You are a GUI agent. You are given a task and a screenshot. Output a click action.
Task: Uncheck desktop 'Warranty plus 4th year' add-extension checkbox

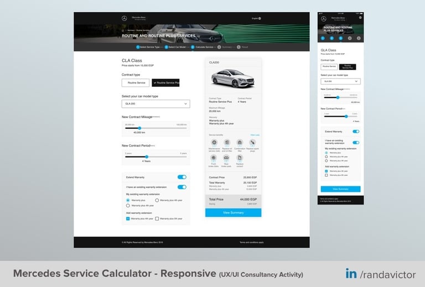click(x=128, y=218)
